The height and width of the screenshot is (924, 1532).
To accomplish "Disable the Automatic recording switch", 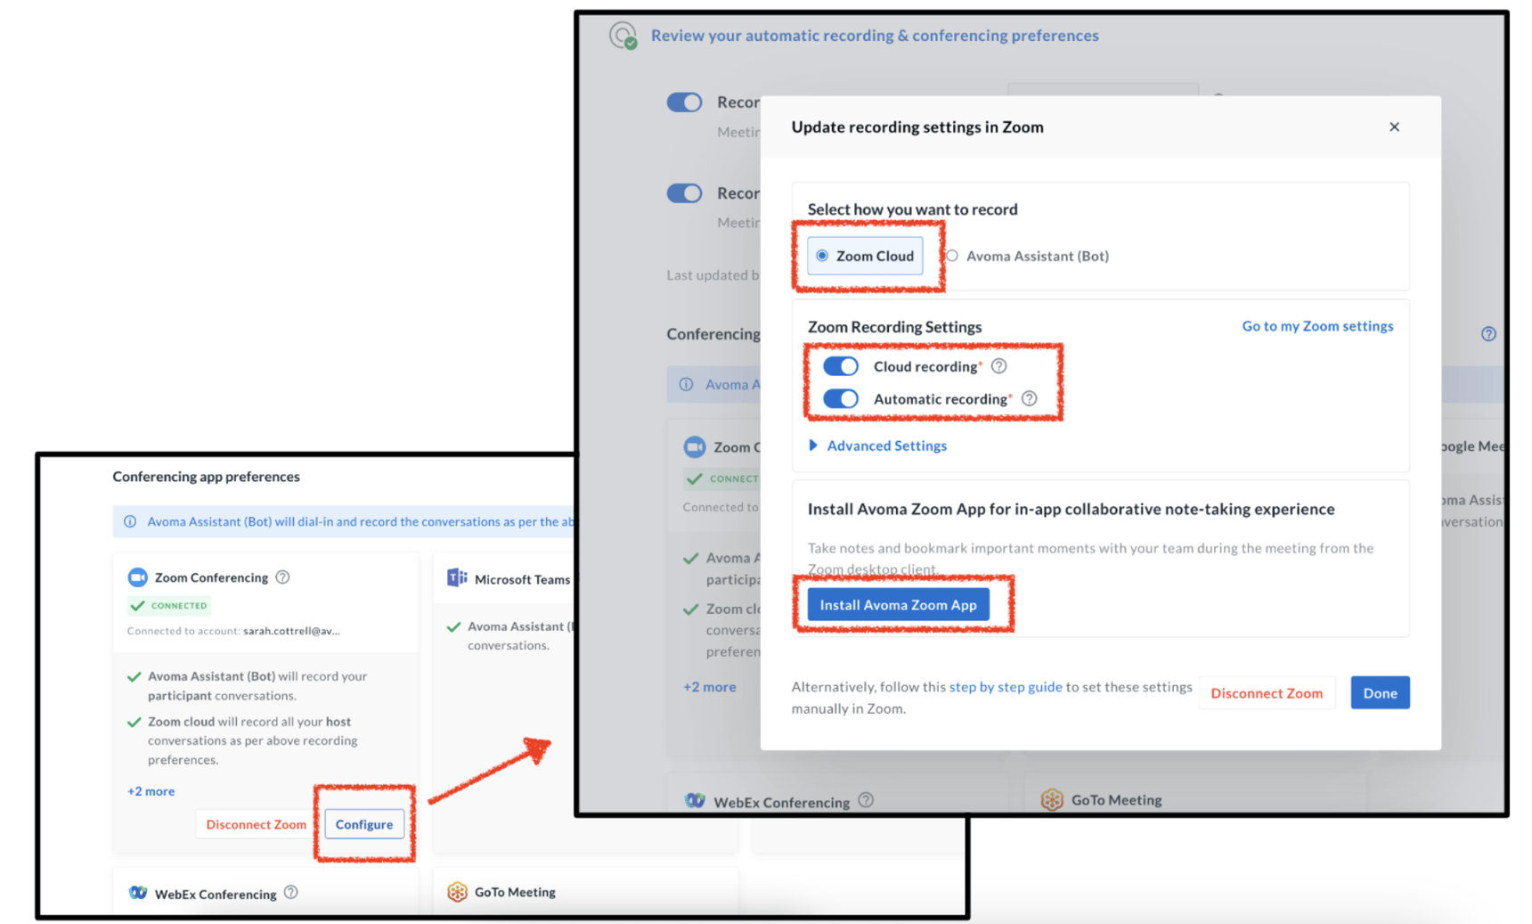I will 840,398.
